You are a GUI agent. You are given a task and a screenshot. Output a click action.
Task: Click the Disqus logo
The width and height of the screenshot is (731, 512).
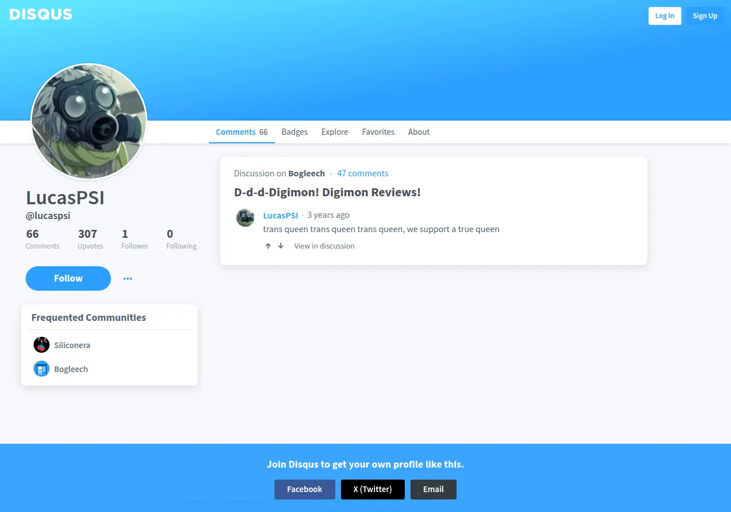coord(41,15)
